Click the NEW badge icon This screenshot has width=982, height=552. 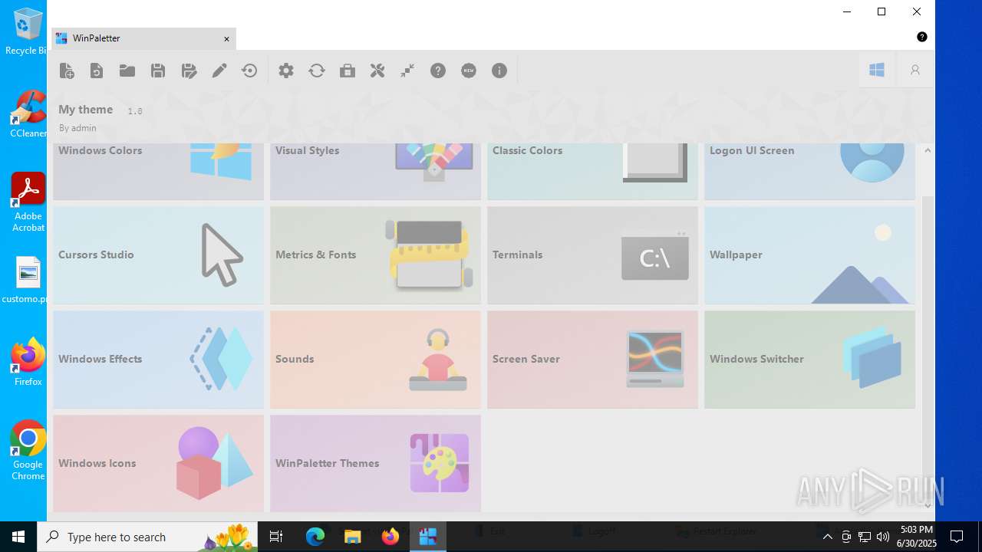[x=469, y=71]
